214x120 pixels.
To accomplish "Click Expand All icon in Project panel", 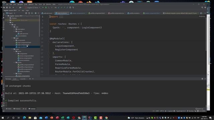I will point(29,13).
